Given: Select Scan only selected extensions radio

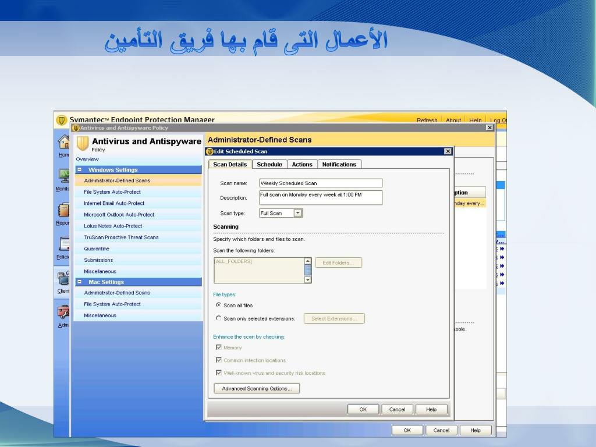Looking at the screenshot, I should (219, 318).
